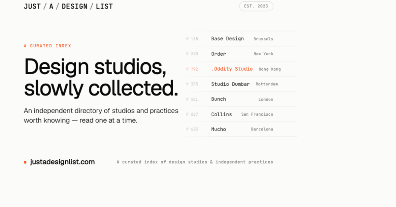Click the Rotterdam location text
The height and width of the screenshot is (207, 396).
267,84
